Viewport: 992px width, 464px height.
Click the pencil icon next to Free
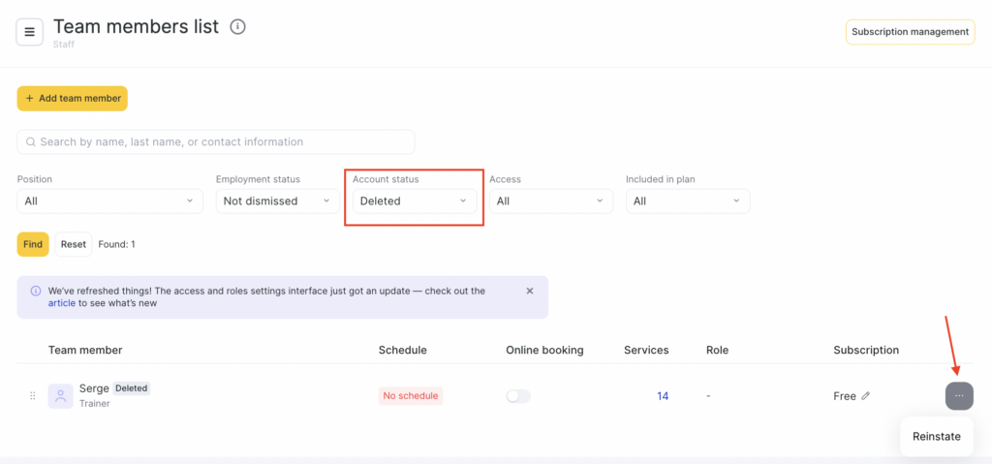pos(866,396)
